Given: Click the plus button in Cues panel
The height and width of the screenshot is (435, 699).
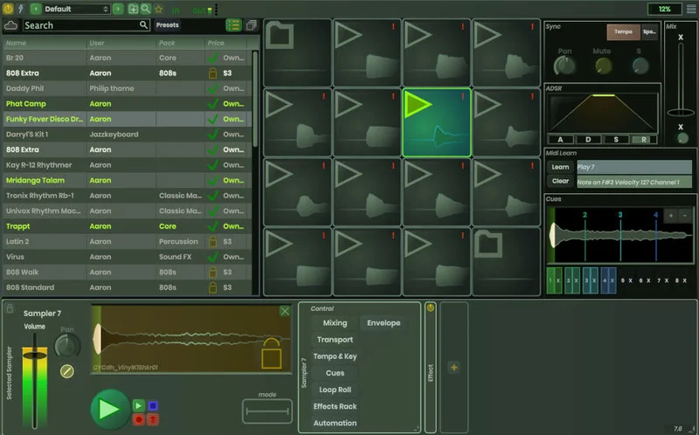Looking at the screenshot, I should tap(670, 216).
